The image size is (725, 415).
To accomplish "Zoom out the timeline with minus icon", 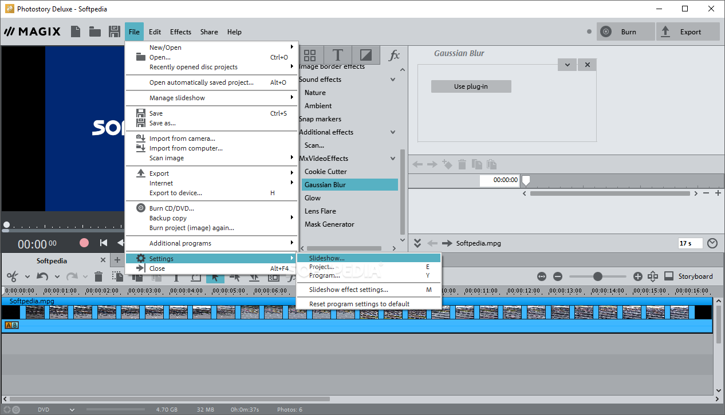I will coord(558,276).
